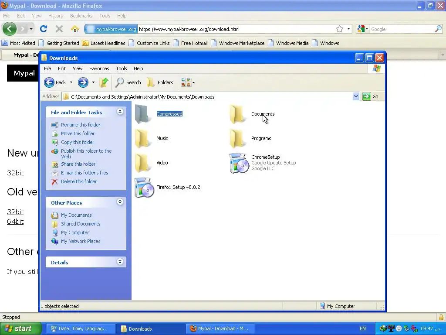Open the Back button history dropdown
446x335 pixels.
click(x=71, y=82)
